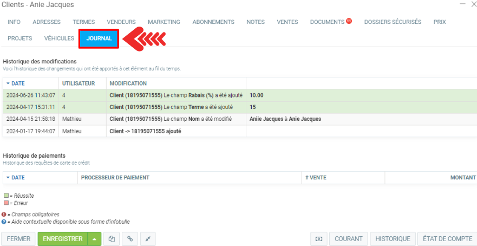
Task: Minimize the Anie Jacques client window
Action: tap(462, 4)
